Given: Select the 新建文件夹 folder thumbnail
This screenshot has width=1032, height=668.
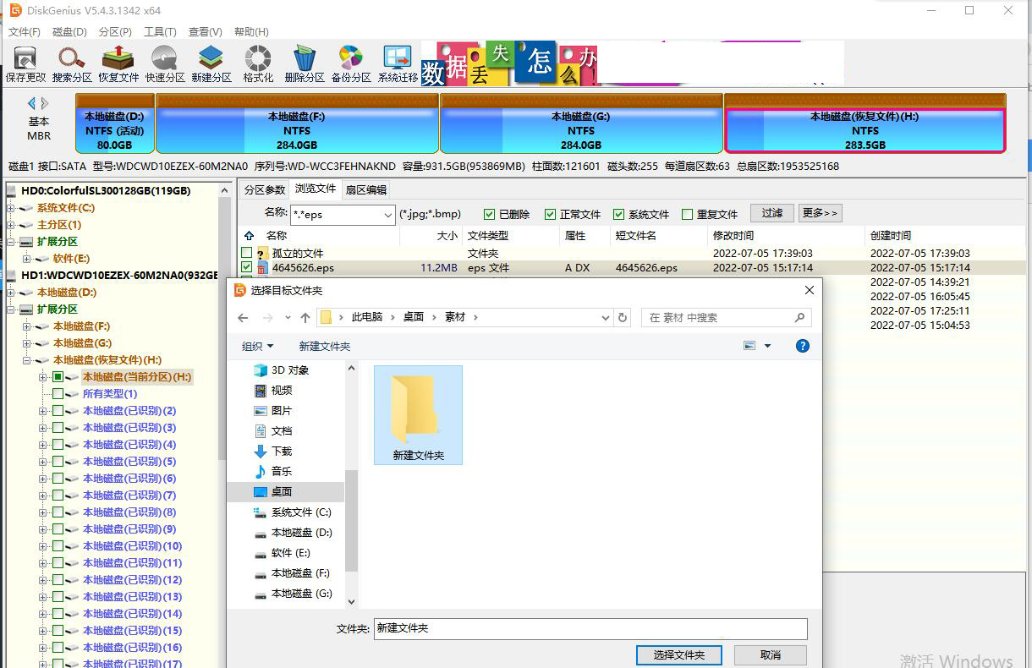Looking at the screenshot, I should [x=418, y=415].
